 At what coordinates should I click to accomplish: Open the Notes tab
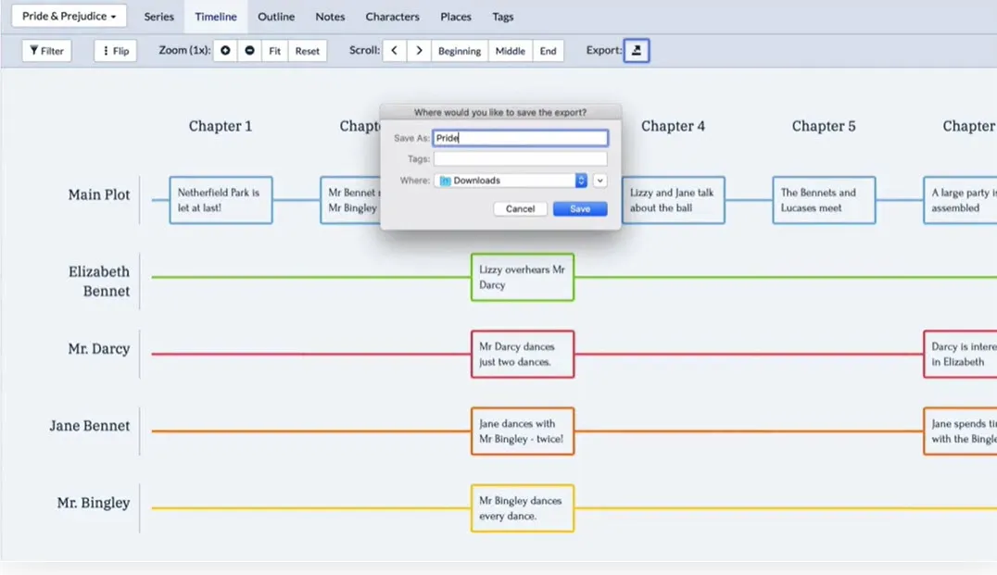point(330,17)
